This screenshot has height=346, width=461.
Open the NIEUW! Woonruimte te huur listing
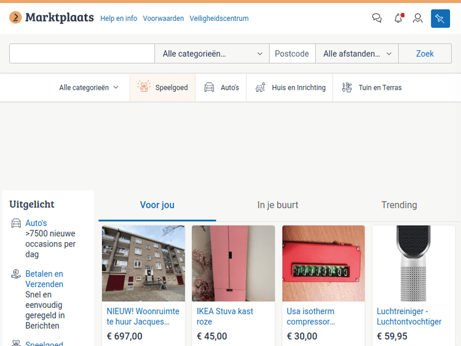(143, 317)
